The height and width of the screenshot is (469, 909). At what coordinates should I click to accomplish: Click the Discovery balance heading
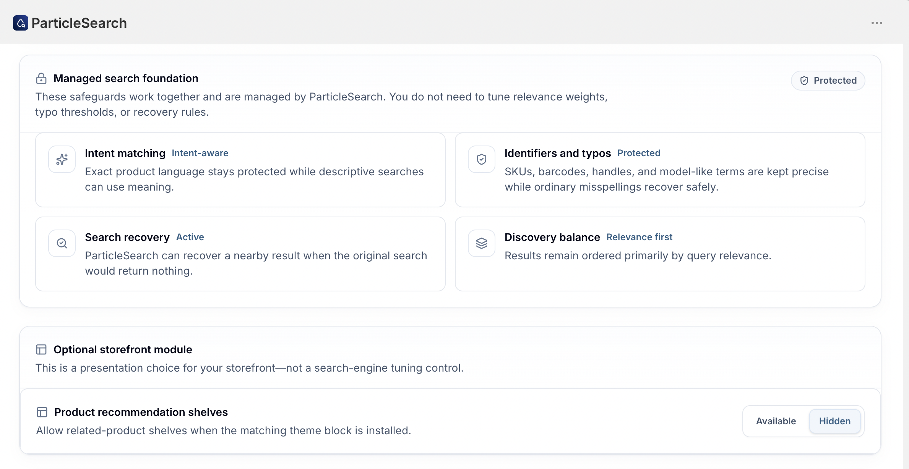[552, 237]
